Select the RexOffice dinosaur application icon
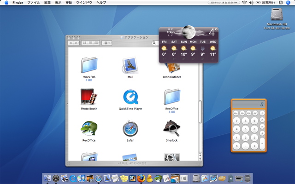 (89, 128)
